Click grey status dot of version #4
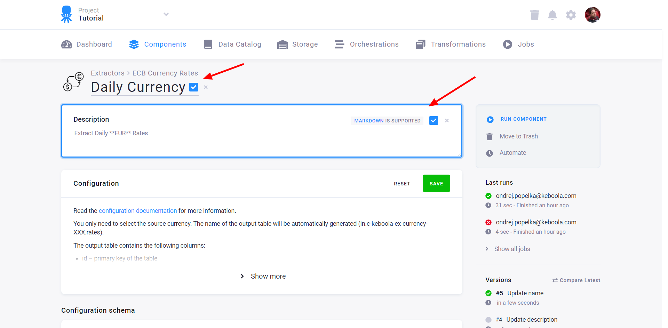668x328 pixels. pyautogui.click(x=488, y=320)
